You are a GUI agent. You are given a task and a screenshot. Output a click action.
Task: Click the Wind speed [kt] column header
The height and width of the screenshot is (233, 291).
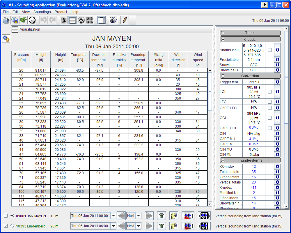coord(198,60)
